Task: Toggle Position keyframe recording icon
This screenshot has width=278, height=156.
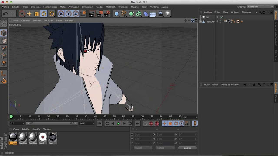Action: [x=165, y=123]
